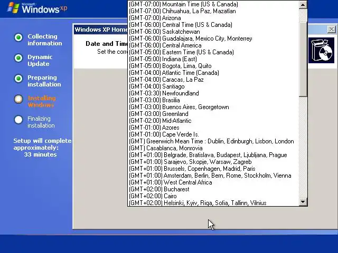This screenshot has height=253, width=338.
Task: Select Central Time (US & Canada)
Action: click(213, 25)
